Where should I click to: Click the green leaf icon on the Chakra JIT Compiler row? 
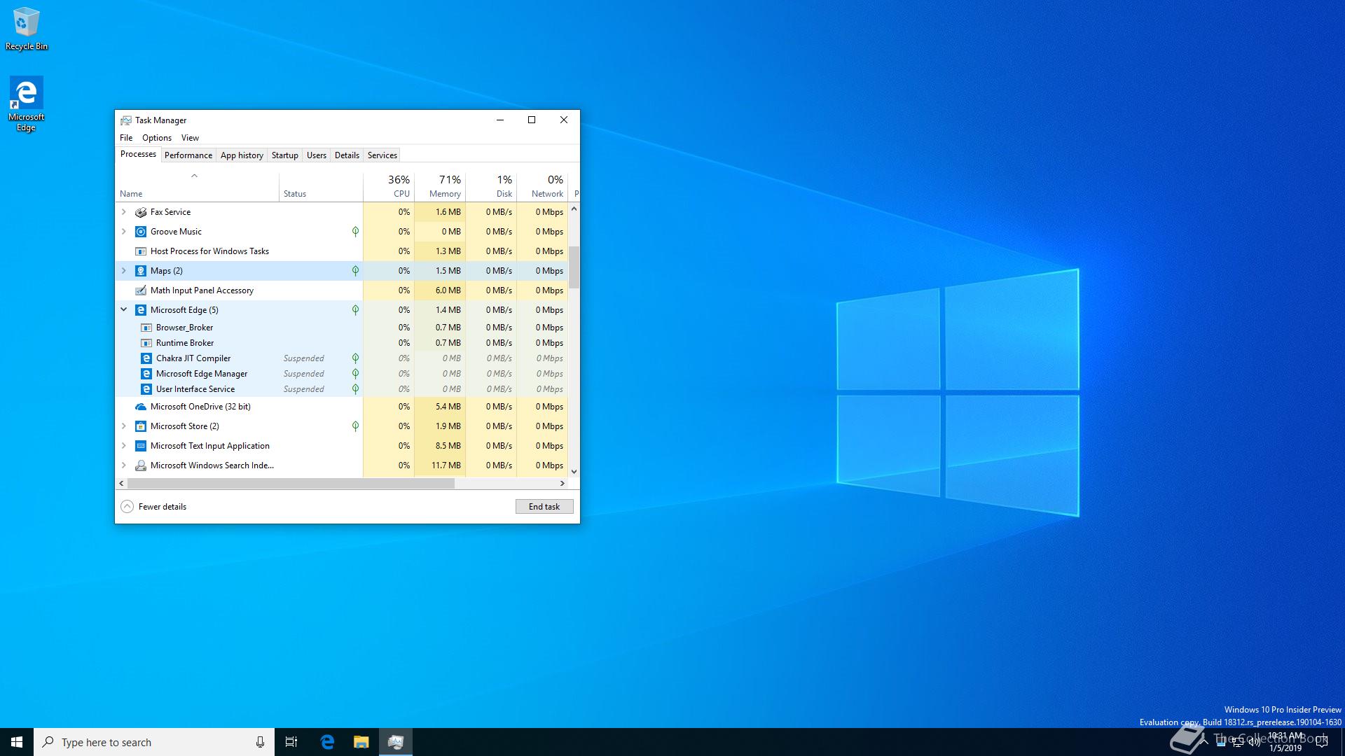tap(355, 358)
